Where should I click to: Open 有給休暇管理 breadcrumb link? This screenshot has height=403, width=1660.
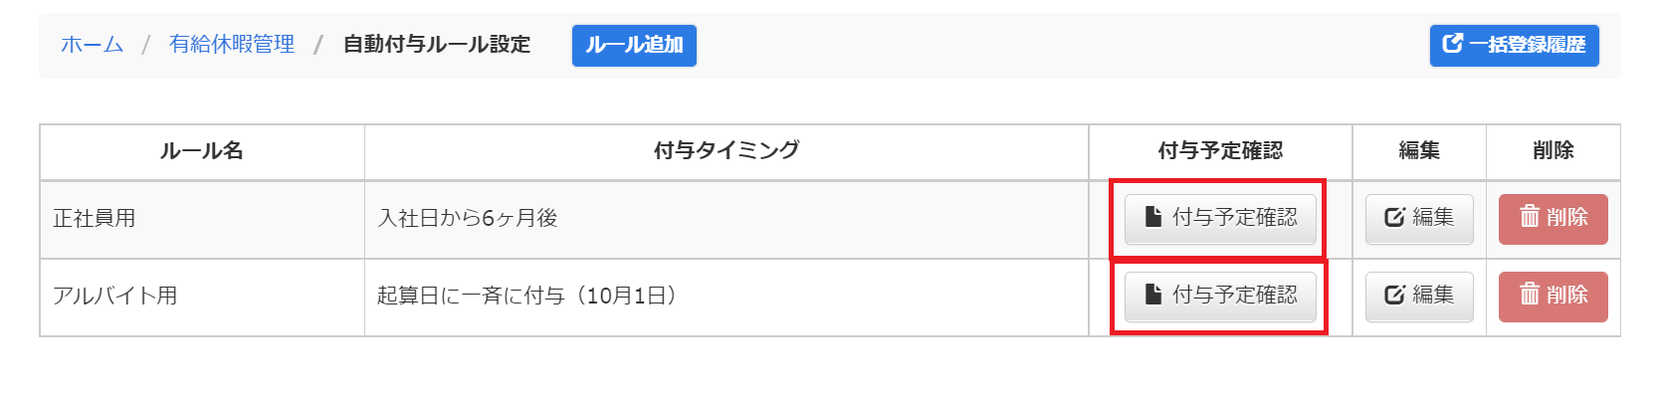click(232, 45)
